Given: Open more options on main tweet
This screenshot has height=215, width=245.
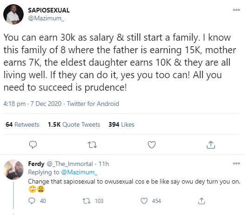Looking at the screenshot, I should pos(236,10).
